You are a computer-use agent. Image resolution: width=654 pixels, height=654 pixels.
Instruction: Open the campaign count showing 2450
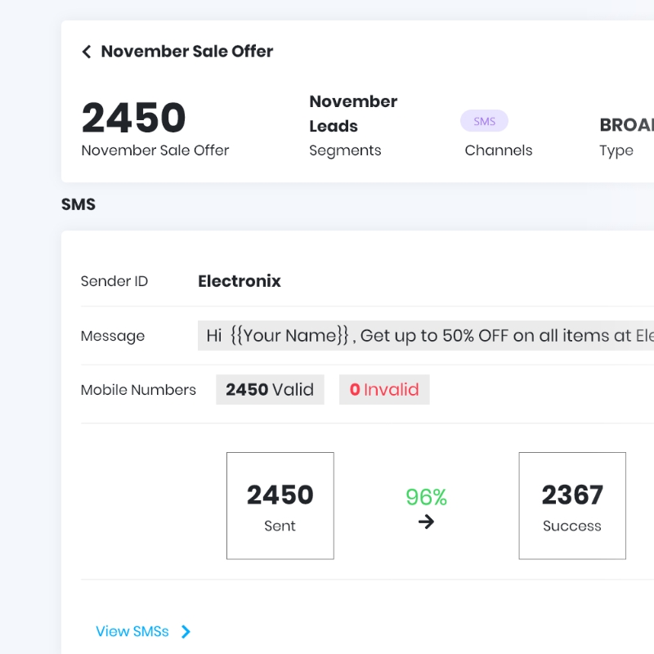133,117
